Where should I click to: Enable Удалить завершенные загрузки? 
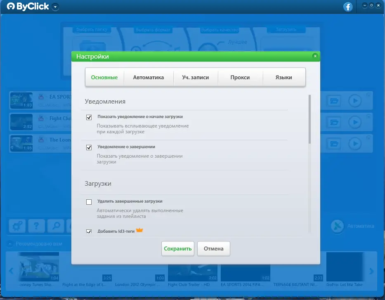click(x=89, y=202)
